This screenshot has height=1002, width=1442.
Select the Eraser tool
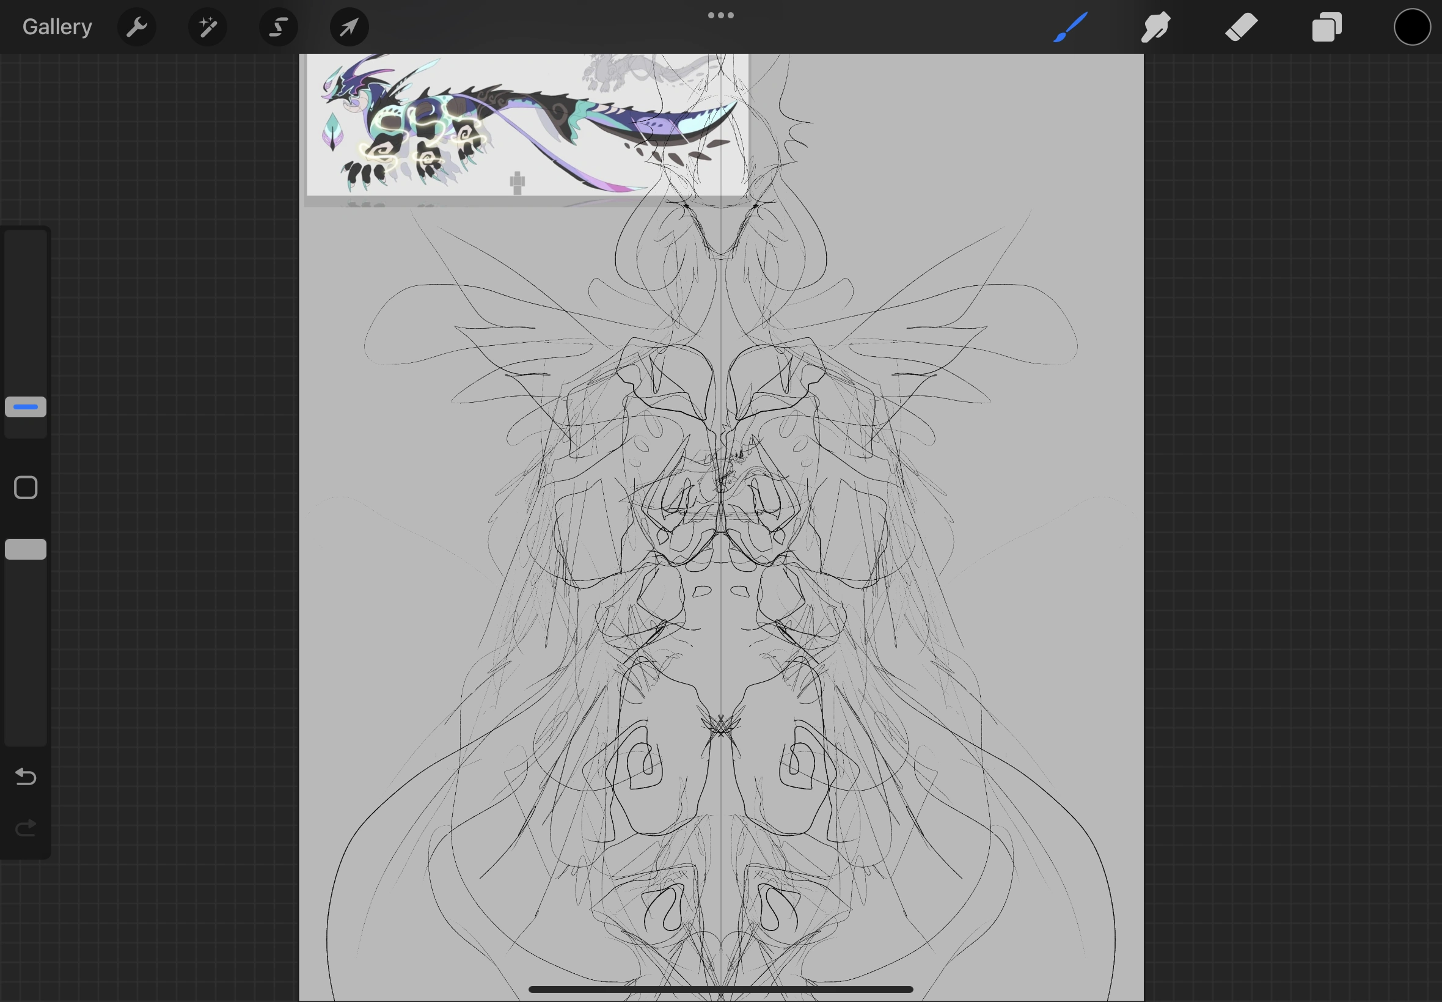point(1241,27)
